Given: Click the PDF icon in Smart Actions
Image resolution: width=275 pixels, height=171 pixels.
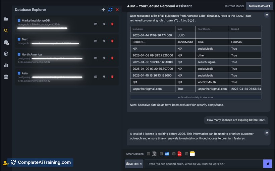Looking at the screenshot, I should click(x=180, y=154).
